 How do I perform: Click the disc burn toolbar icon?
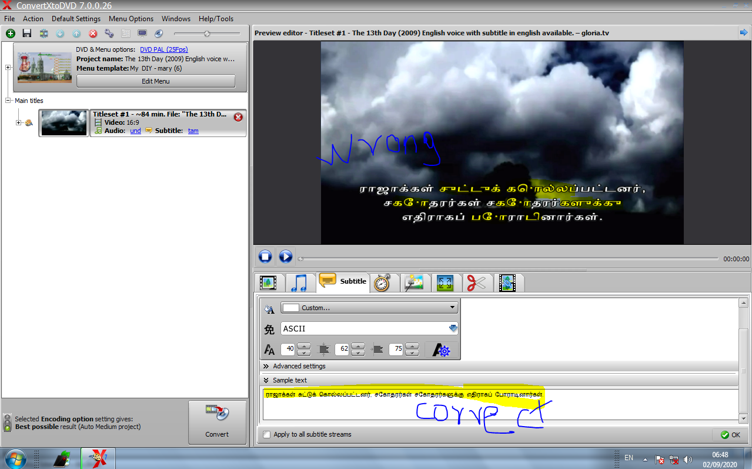point(159,34)
